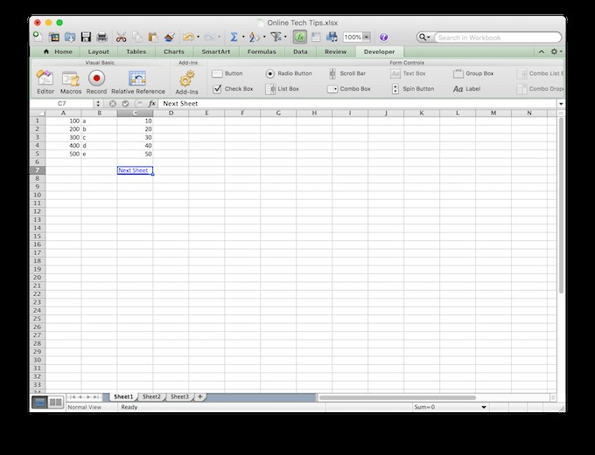Undo the last action

(188, 38)
